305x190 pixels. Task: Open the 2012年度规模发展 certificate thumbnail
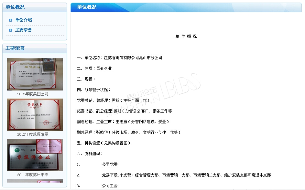(35, 115)
